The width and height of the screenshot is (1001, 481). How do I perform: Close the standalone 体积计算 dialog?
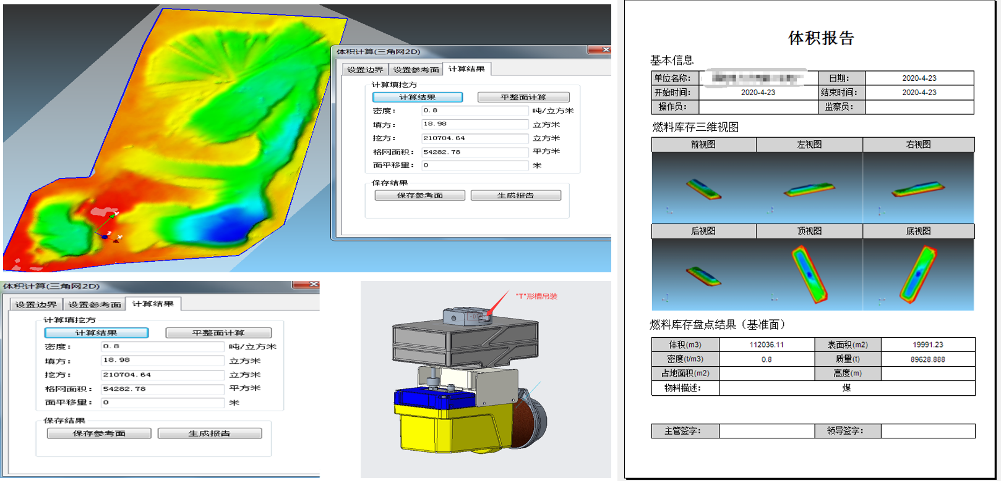pyautogui.click(x=306, y=285)
